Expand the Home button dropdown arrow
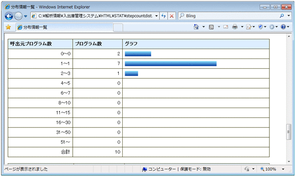The image size is (296, 177). [x=204, y=27]
